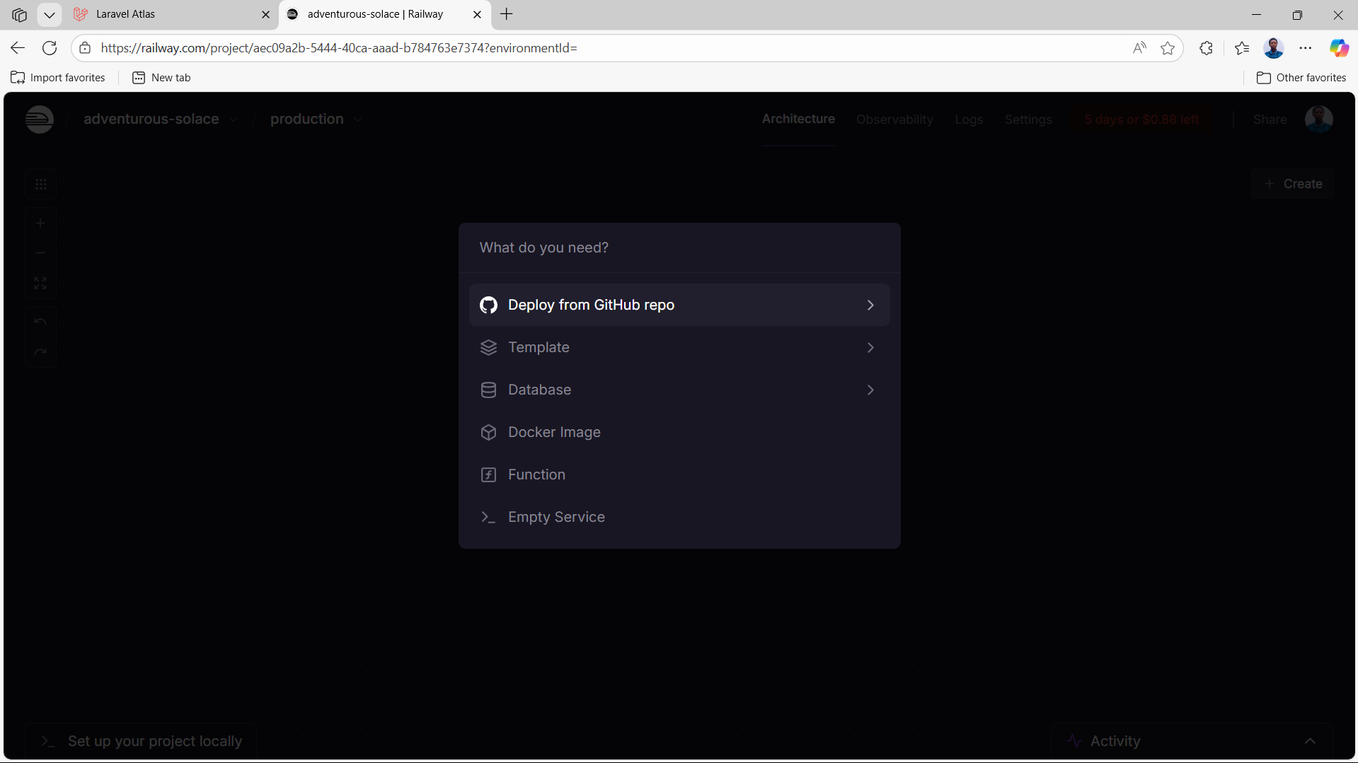Click the Database cylinder icon
This screenshot has height=763, width=1358.
[x=488, y=390]
